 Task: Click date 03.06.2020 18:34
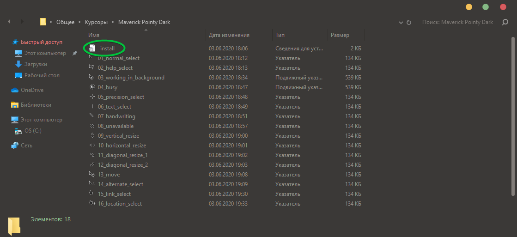[228, 78]
